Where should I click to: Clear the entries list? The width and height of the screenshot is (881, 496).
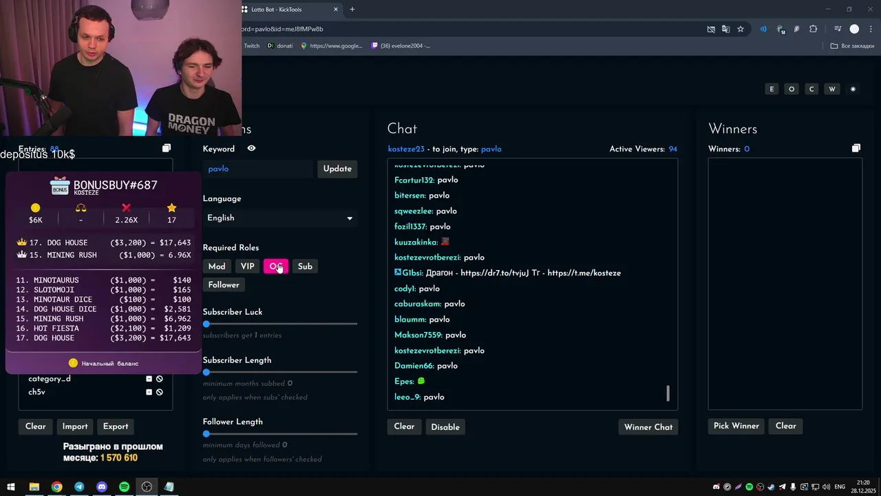point(36,426)
